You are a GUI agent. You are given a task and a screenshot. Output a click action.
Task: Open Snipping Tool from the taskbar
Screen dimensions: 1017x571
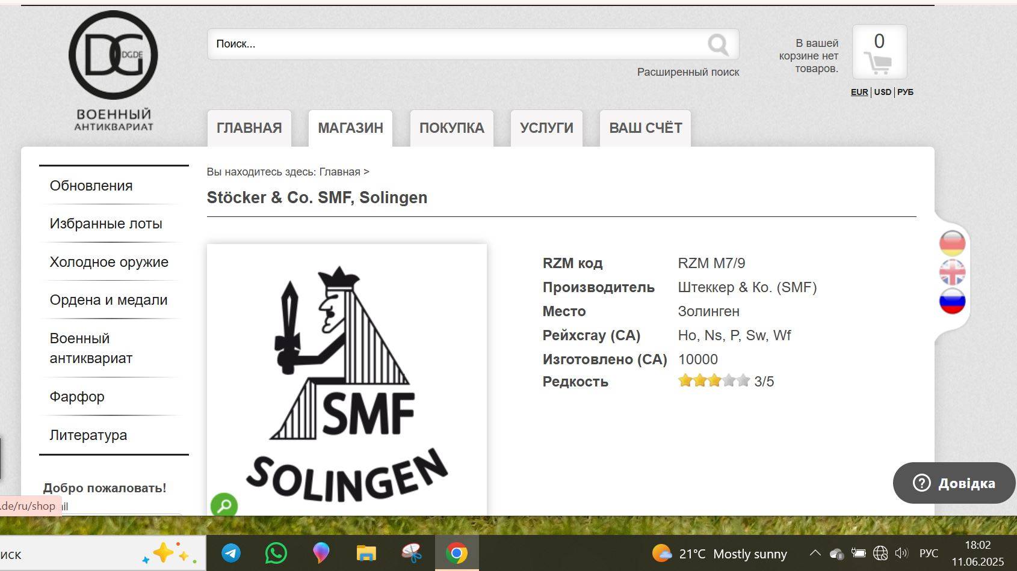click(412, 553)
